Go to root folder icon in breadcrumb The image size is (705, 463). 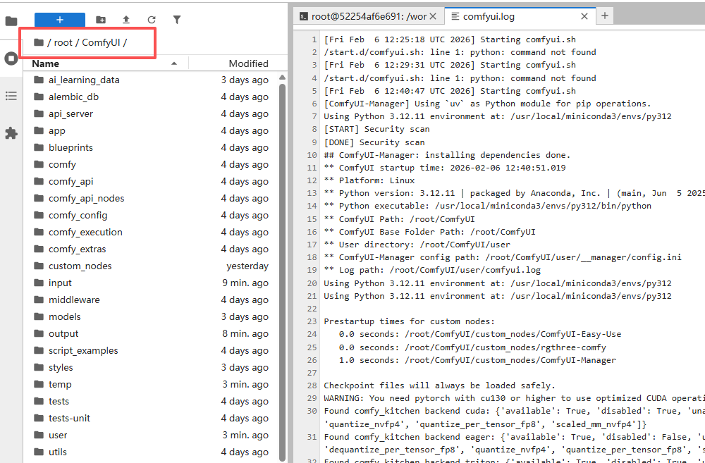point(38,42)
